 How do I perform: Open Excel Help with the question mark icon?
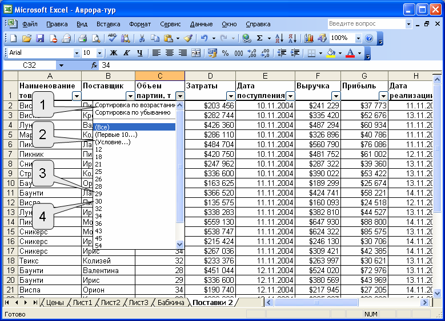point(369,38)
